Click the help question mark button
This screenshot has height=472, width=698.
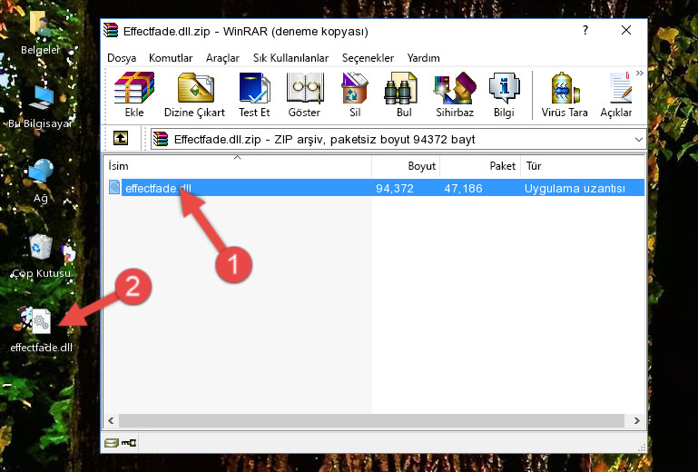coord(585,30)
